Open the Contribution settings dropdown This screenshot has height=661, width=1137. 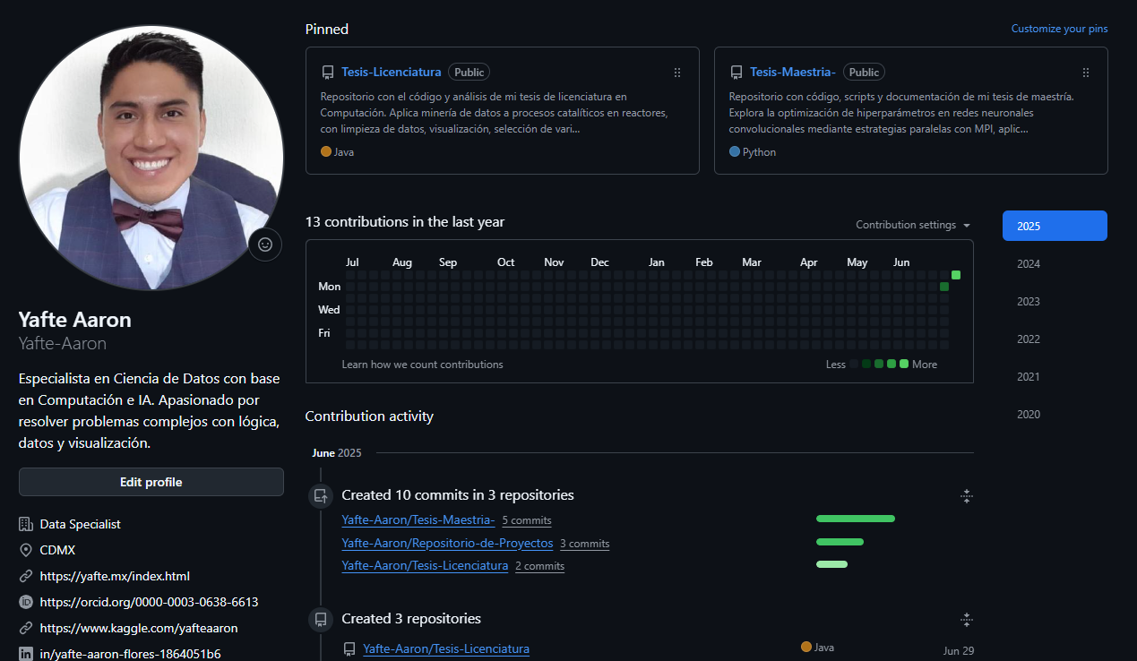coord(912,225)
